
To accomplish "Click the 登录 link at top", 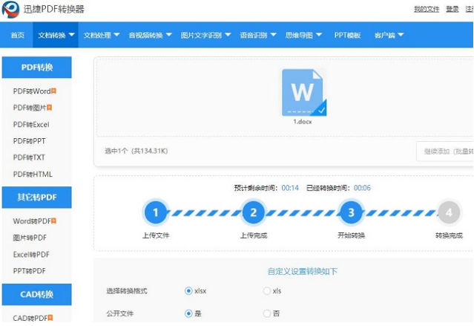I will click(x=452, y=9).
